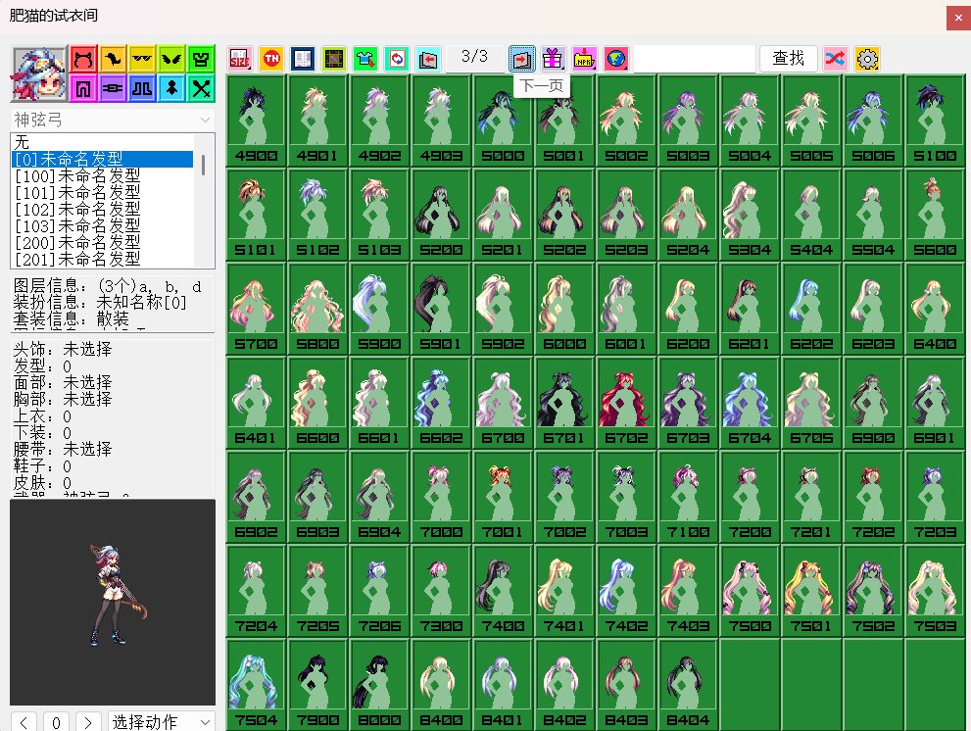971x731 pixels.
Task: Click the globe icon in toolbar
Action: tap(615, 59)
